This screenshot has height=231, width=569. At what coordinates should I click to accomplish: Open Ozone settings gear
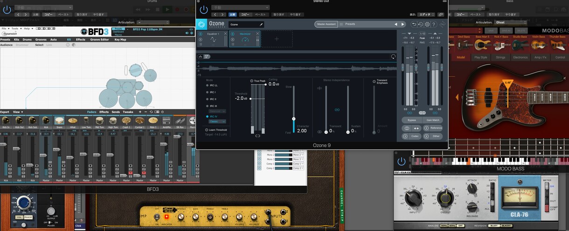(x=427, y=24)
